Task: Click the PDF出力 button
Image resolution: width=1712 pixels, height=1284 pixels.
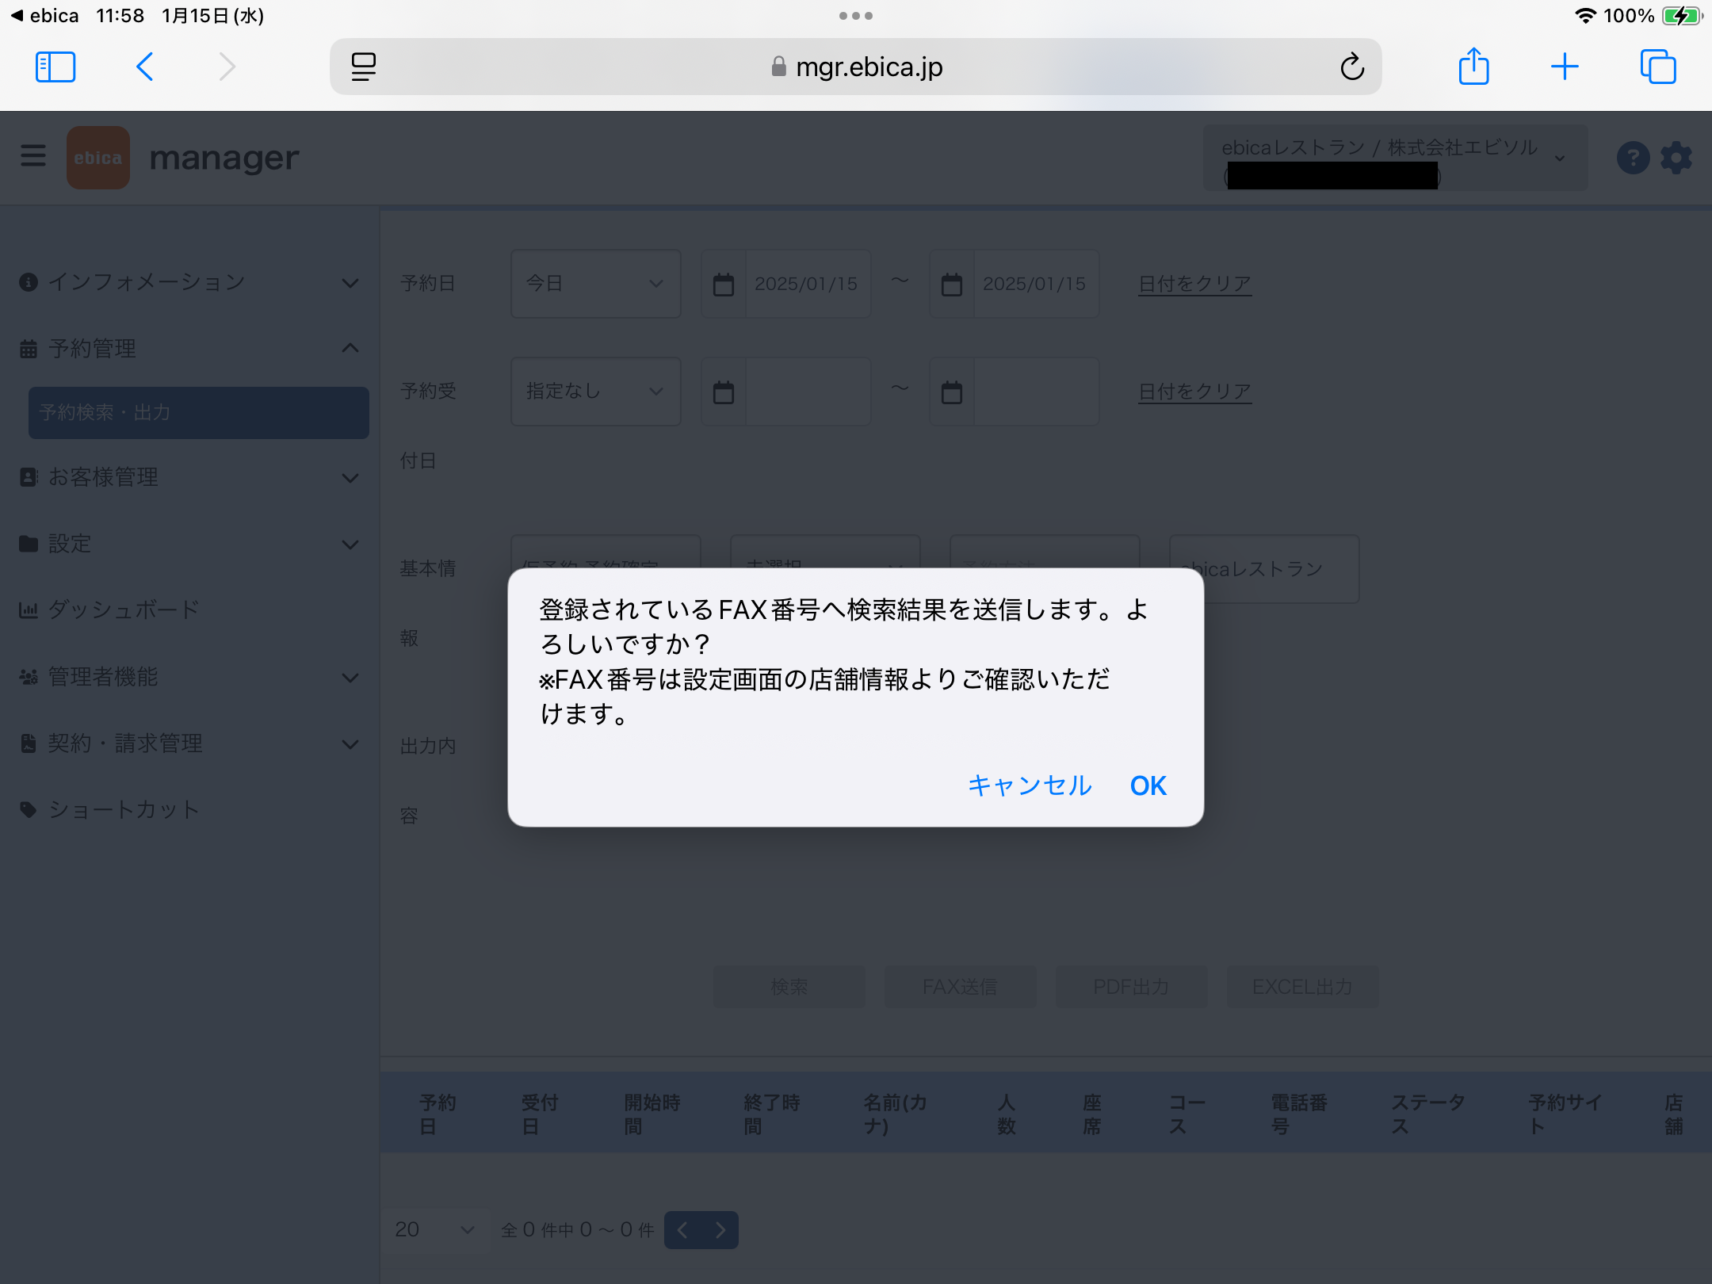Action: click(1132, 987)
